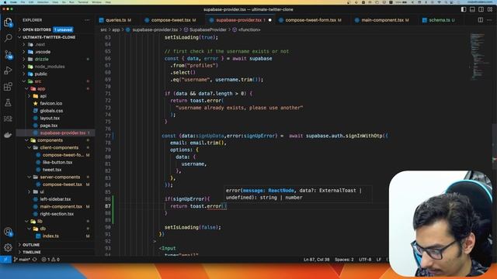The height and width of the screenshot is (279, 497).
Task: Expand the ui folder
Action: [42, 191]
